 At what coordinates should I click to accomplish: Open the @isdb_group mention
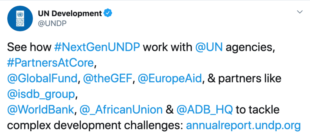coord(41,94)
